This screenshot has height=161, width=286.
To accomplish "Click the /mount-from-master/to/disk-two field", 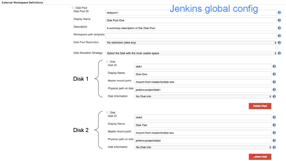I will [x=203, y=133].
